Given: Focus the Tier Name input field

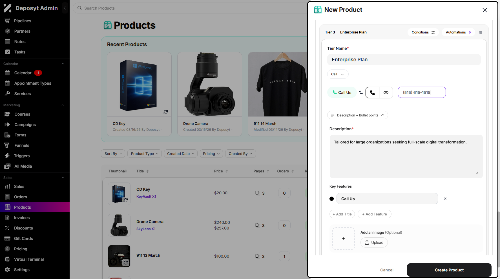Looking at the screenshot, I should coord(404,60).
